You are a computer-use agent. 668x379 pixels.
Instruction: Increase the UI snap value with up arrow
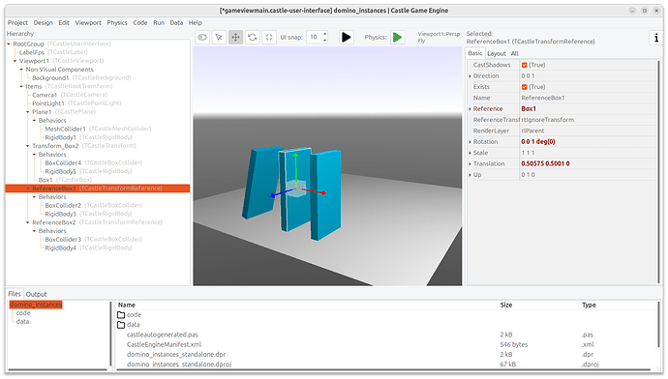tap(325, 35)
